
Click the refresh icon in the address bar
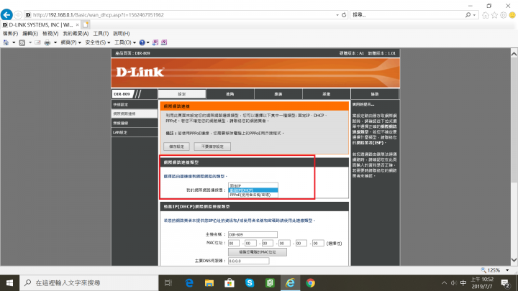(344, 15)
